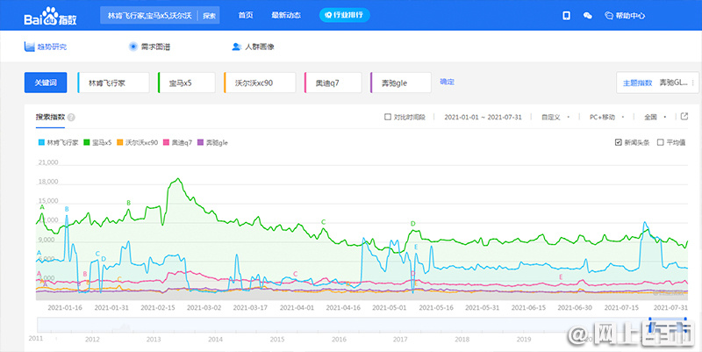Click the pink 奥迪q7 legend swatch
Viewport: 702px width, 352px height.
click(x=166, y=142)
